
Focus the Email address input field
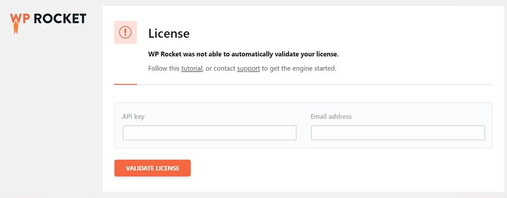(x=398, y=133)
